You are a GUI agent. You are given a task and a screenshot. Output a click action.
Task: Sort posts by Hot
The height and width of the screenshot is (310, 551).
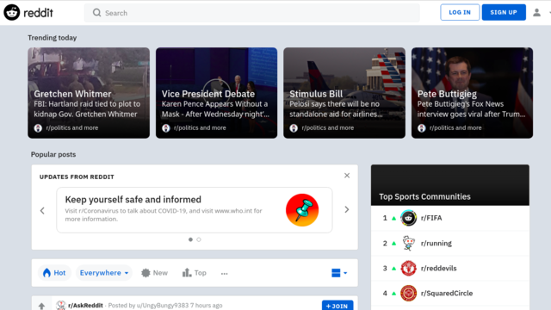coord(54,273)
